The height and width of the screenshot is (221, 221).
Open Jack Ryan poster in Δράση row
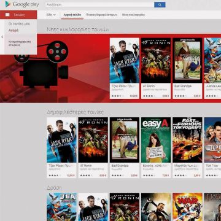point(93,207)
